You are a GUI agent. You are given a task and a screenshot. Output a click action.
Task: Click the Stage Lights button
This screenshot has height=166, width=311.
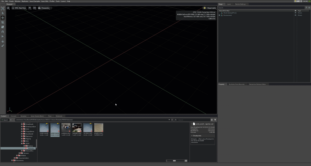click(209, 8)
